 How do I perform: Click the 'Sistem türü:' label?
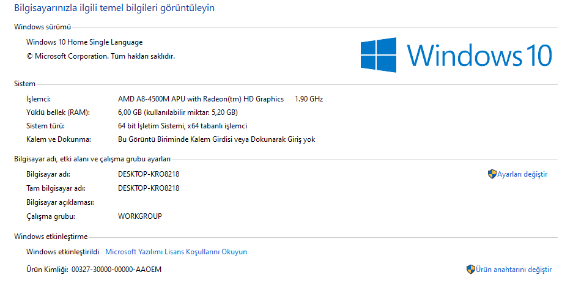click(x=45, y=126)
